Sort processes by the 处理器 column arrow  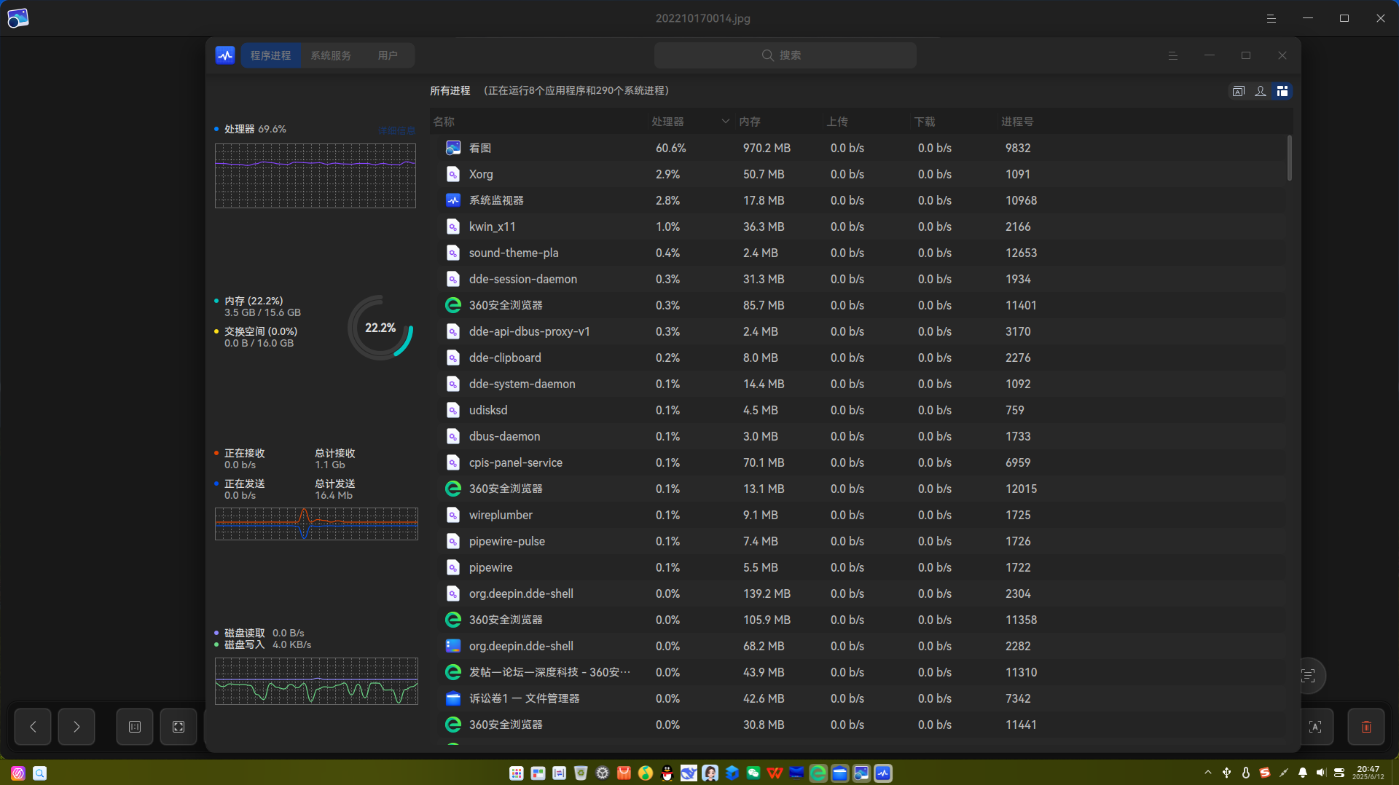(725, 122)
